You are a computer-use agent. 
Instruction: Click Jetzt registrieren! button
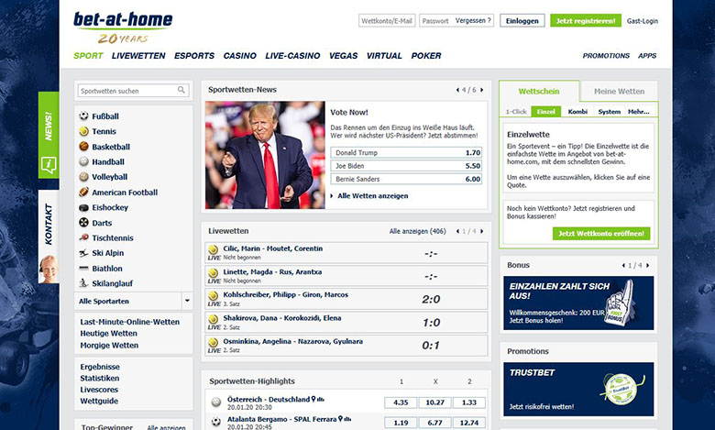(x=586, y=20)
